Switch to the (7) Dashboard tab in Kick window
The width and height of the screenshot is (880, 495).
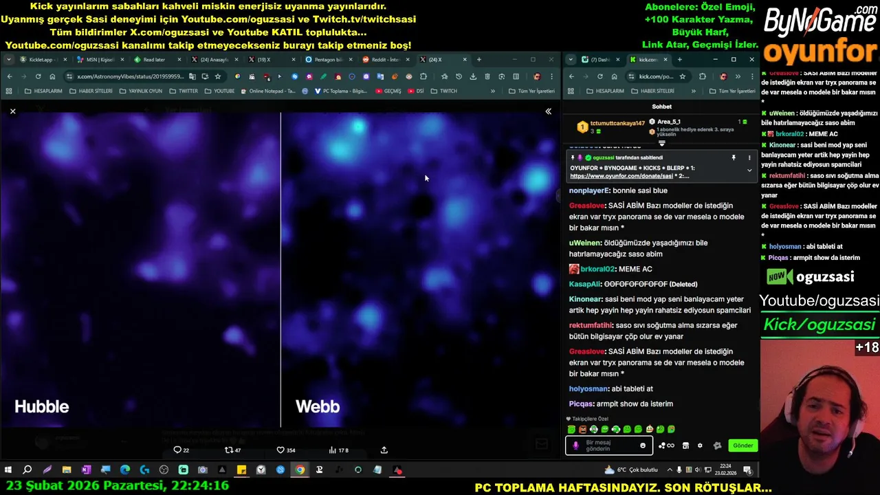tap(600, 60)
